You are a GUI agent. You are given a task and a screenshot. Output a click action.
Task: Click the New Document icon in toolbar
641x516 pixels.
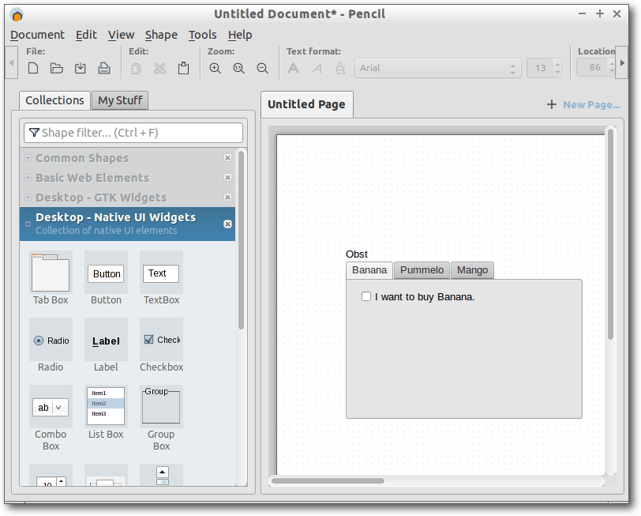(x=33, y=69)
